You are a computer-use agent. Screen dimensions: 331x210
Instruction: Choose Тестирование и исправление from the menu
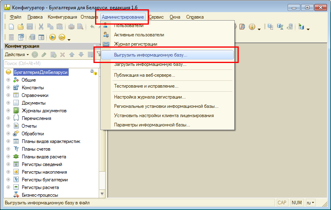coord(146,86)
